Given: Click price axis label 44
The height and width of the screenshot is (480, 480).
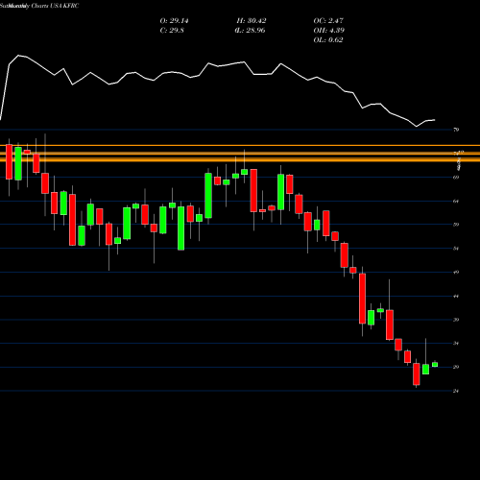Looking at the screenshot, I should pos(456,296).
